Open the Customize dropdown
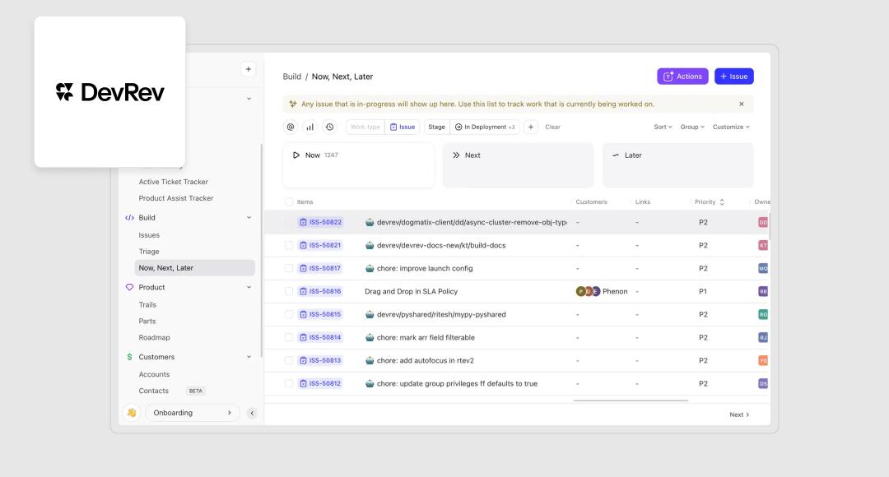Screen dimensions: 889x477 [x=731, y=127]
